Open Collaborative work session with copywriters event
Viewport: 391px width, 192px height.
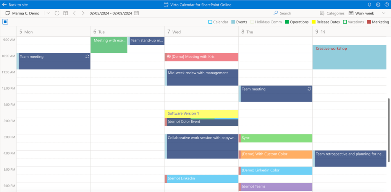[202, 146]
